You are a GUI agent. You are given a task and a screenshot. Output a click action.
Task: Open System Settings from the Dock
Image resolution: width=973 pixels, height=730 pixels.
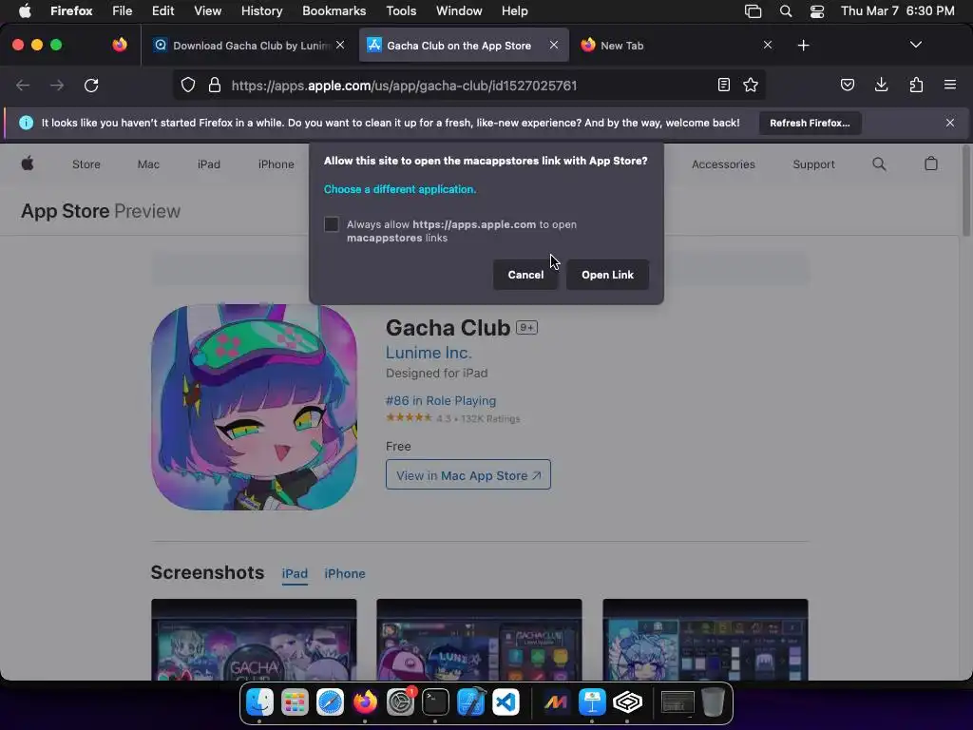tap(401, 702)
